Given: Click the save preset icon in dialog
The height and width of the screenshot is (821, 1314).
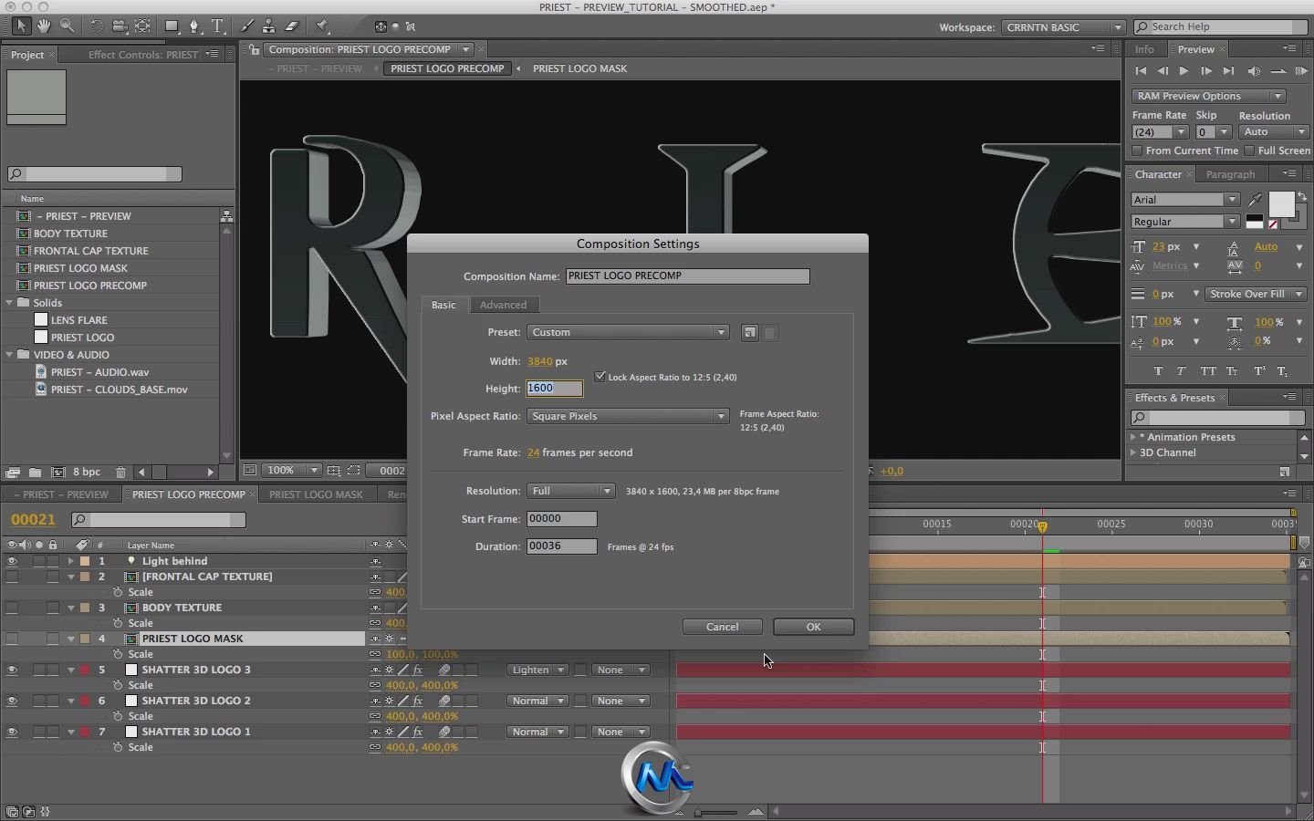Looking at the screenshot, I should 749,333.
